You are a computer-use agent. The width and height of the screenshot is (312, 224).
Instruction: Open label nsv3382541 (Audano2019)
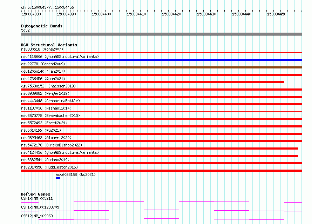45,160
